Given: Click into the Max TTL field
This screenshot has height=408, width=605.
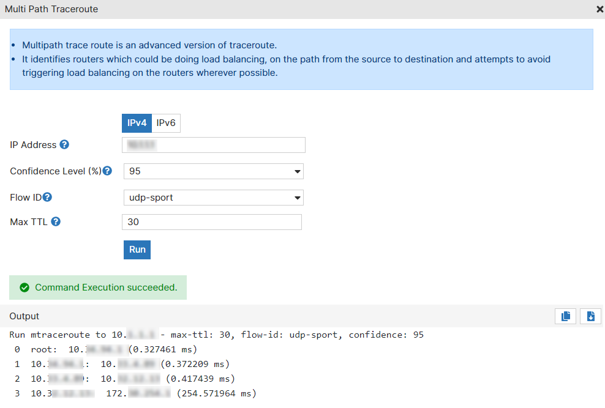Looking at the screenshot, I should pyautogui.click(x=212, y=222).
